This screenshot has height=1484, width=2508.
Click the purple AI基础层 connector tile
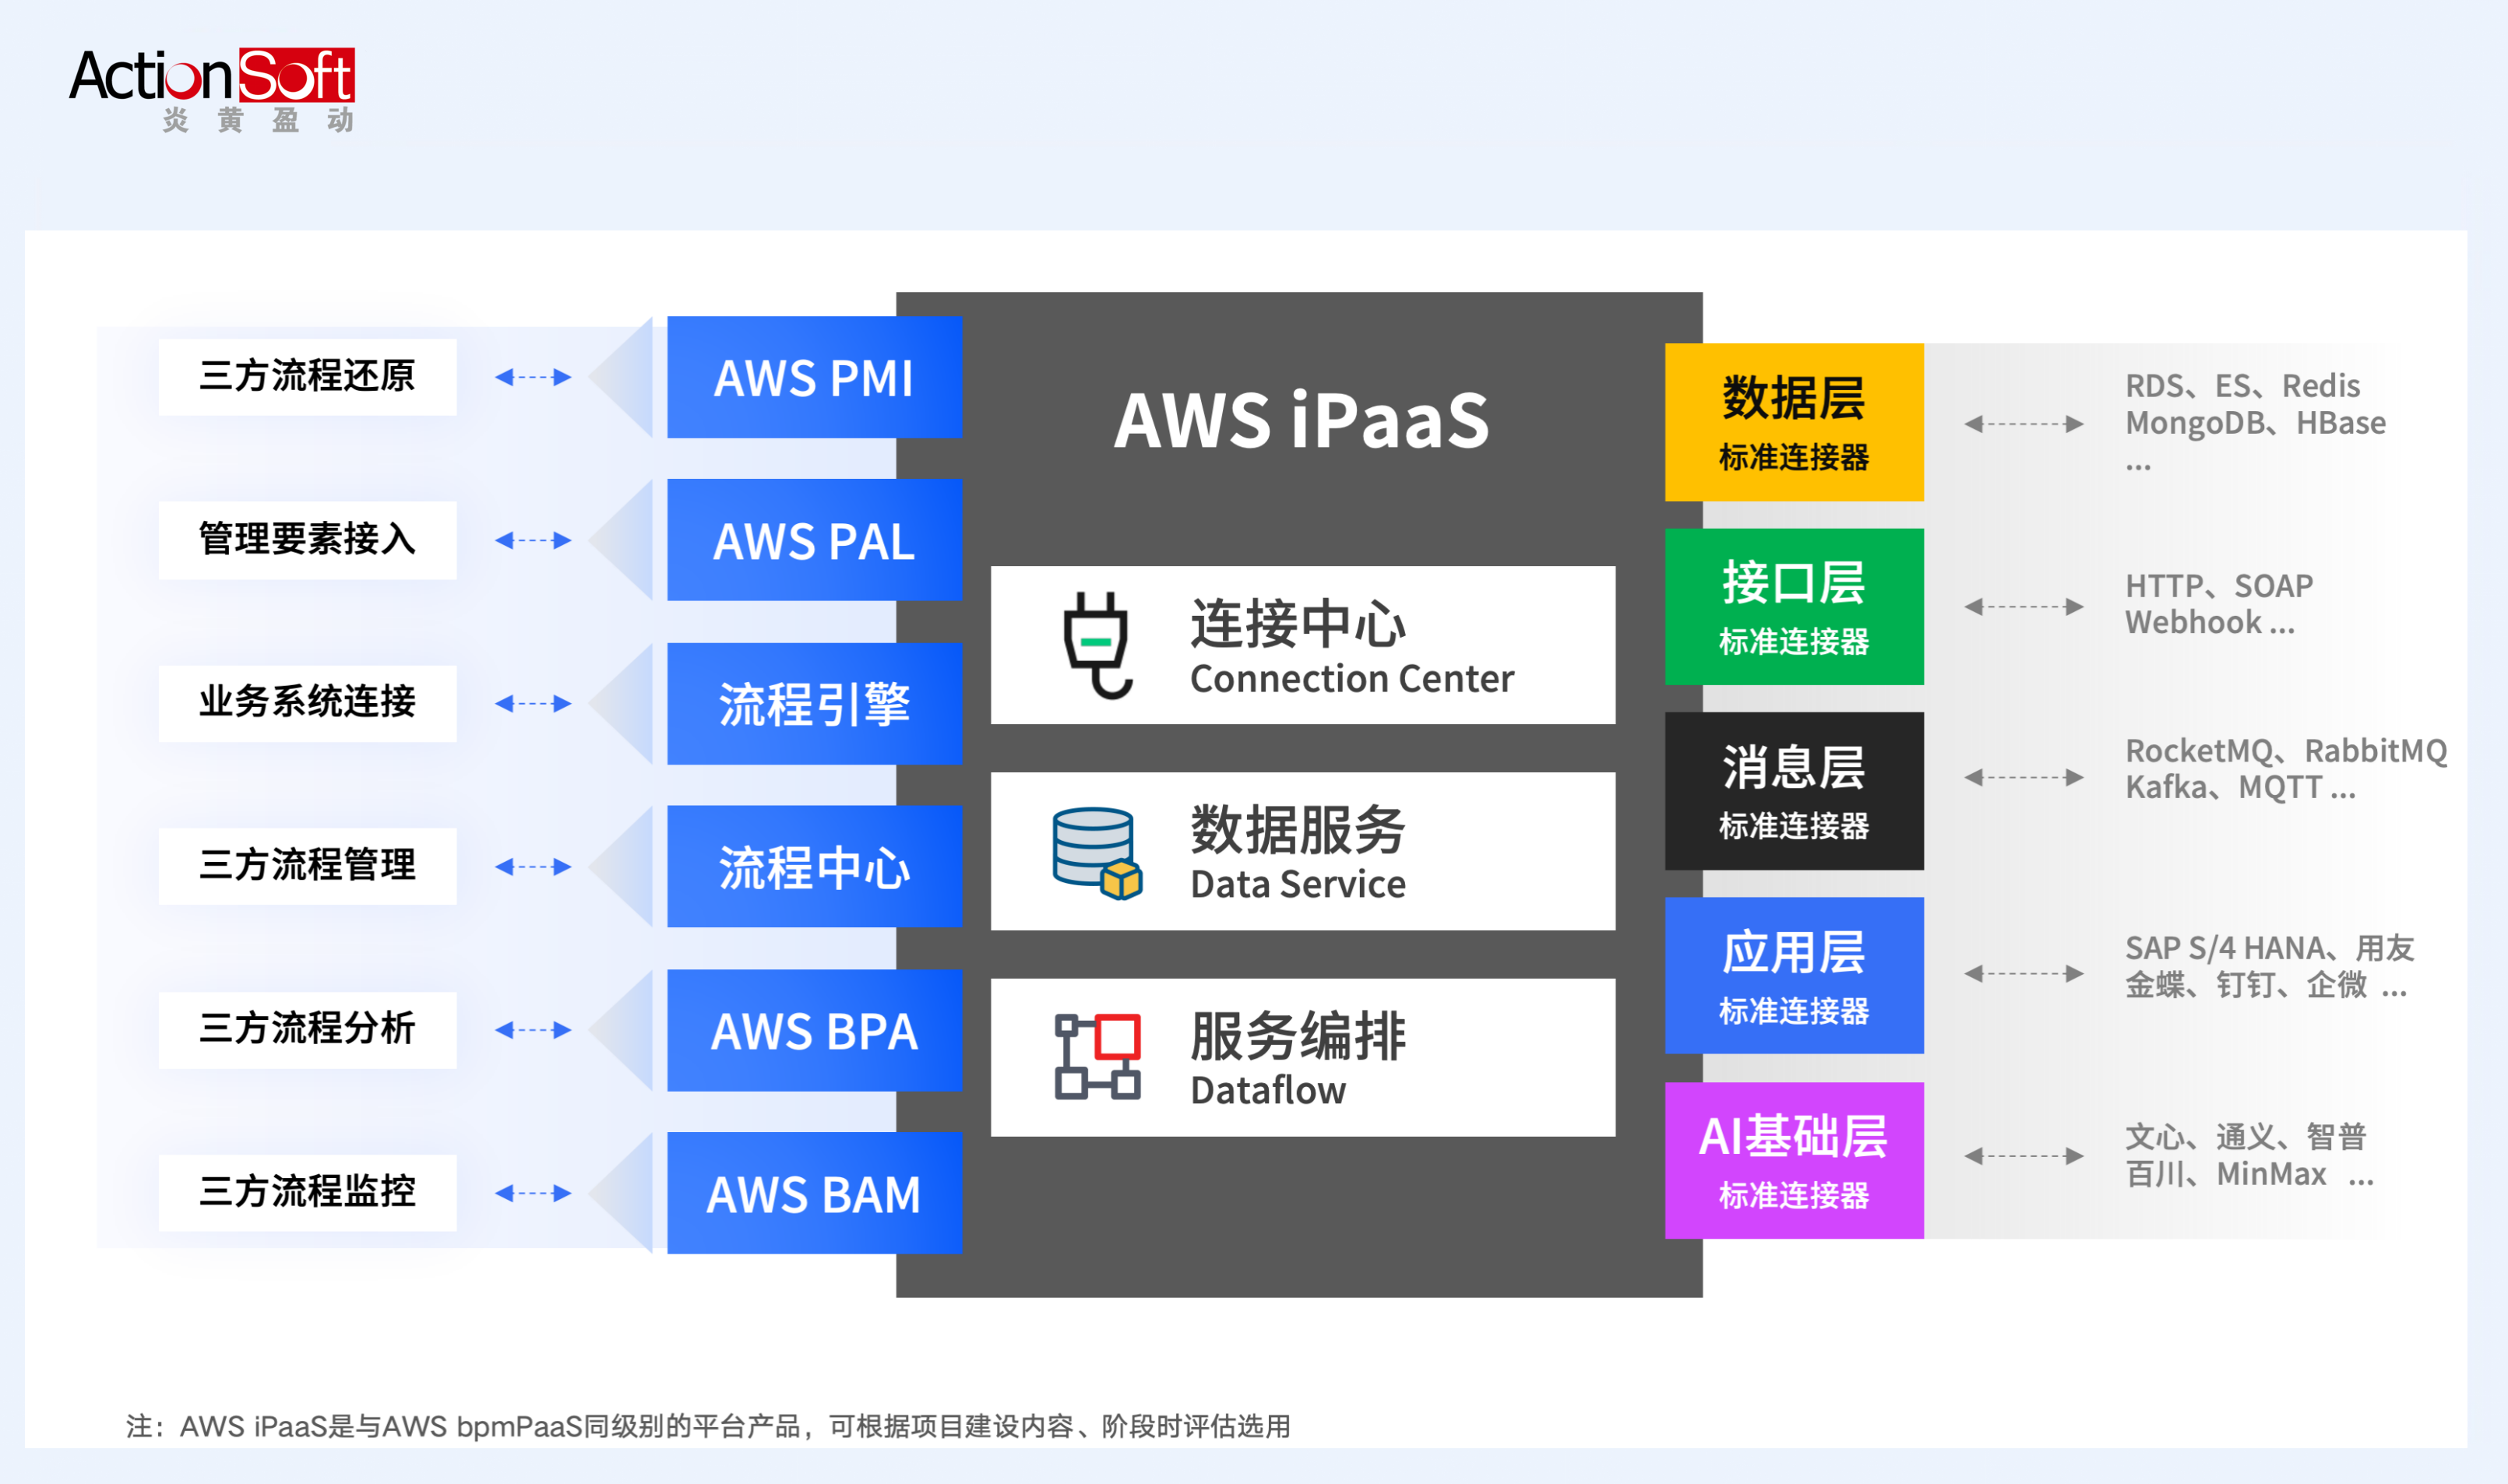(1793, 1161)
